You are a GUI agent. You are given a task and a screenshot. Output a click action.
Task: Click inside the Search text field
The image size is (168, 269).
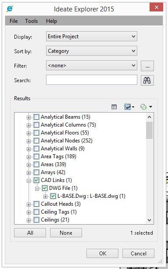tap(91, 80)
